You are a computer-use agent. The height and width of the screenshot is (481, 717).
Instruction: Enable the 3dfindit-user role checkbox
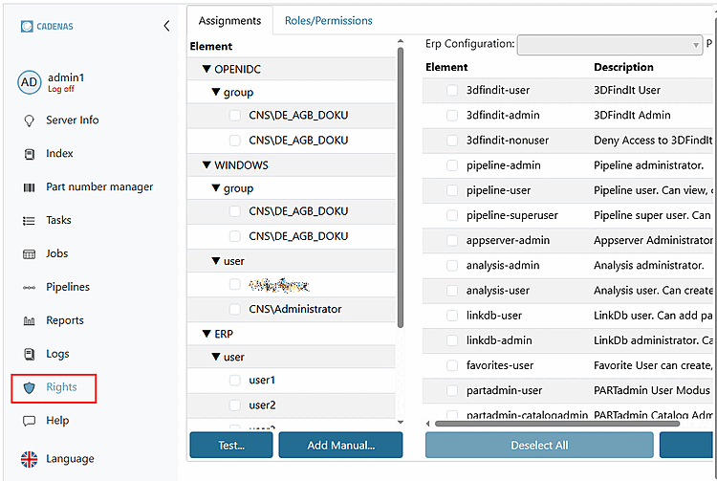pyautogui.click(x=452, y=91)
